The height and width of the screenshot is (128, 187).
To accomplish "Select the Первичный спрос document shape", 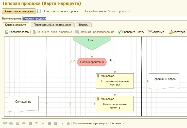I will pos(164,81).
